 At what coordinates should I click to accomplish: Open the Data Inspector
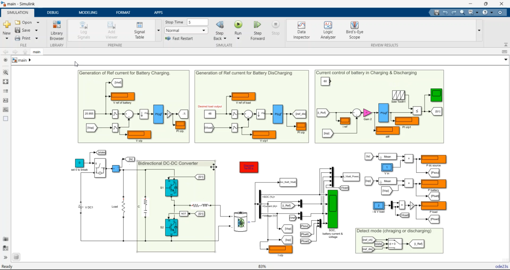coord(301,30)
